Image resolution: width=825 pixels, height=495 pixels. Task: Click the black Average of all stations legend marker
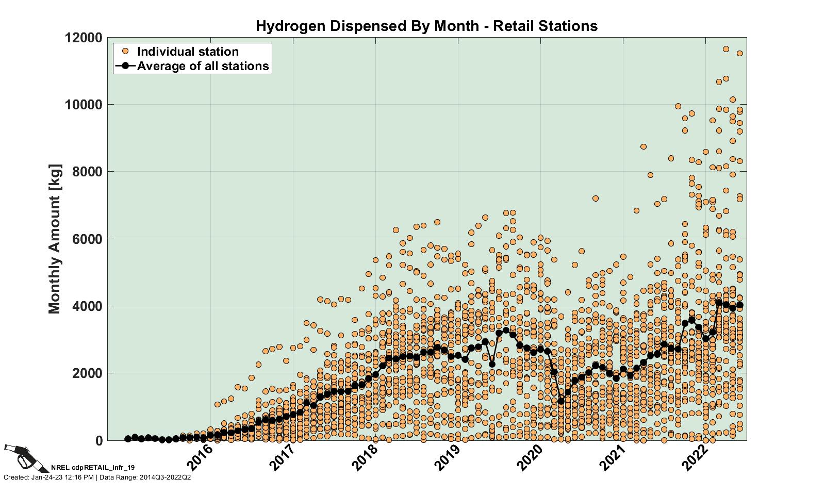(125, 66)
